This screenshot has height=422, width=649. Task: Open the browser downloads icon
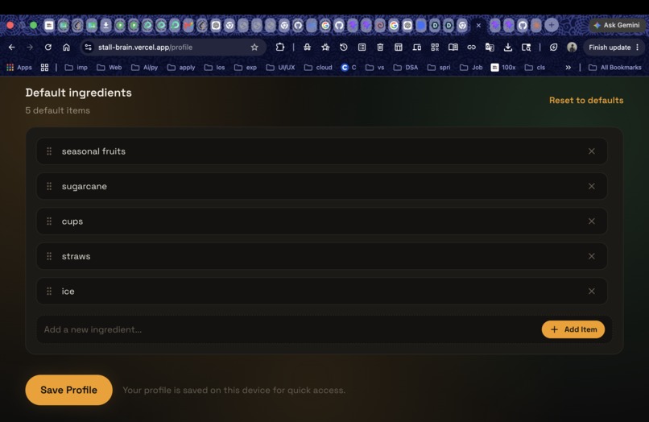(508, 48)
